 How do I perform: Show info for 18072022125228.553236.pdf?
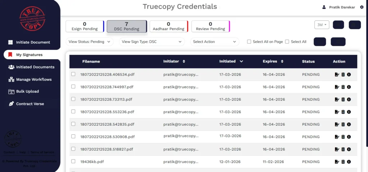[349, 112]
